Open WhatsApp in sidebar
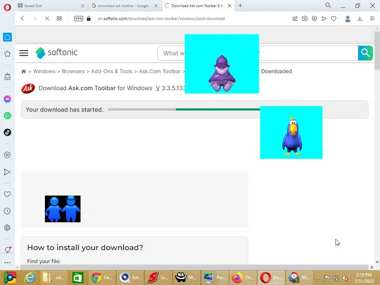Screen dimensions: 380x285 click(x=7, y=116)
